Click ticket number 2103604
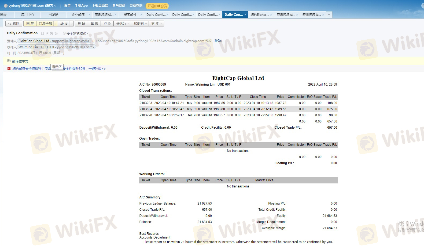Image resolution: width=424 pixels, height=246 pixels. [146, 109]
